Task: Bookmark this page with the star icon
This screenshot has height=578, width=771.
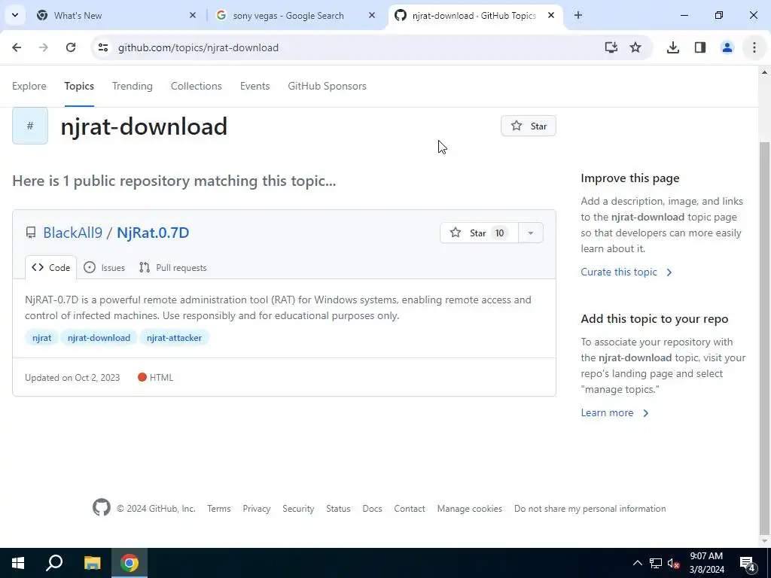Action: click(x=635, y=47)
